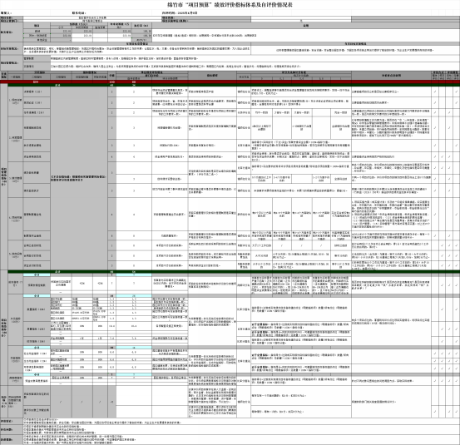
Task: Toggle first checkmark in the bottom-most checked row
Action: pyautogui.click(x=434, y=412)
